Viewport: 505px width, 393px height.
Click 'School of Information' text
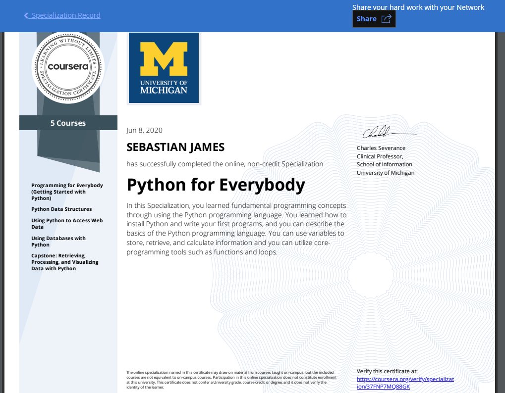pos(384,164)
